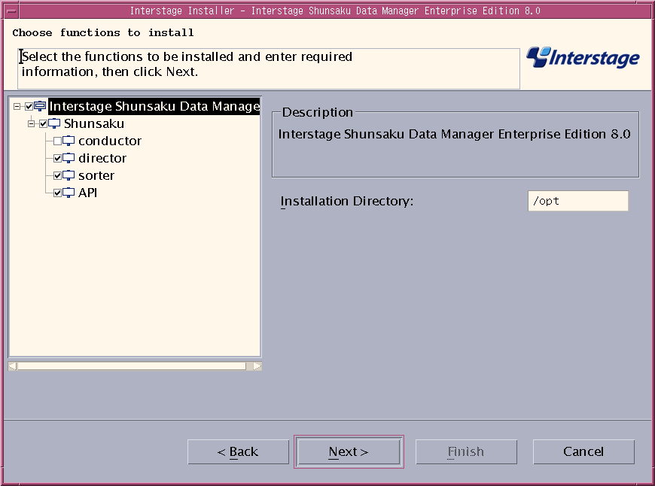Click the 'Choose functions to install' heading
The image size is (655, 486).
point(103,32)
